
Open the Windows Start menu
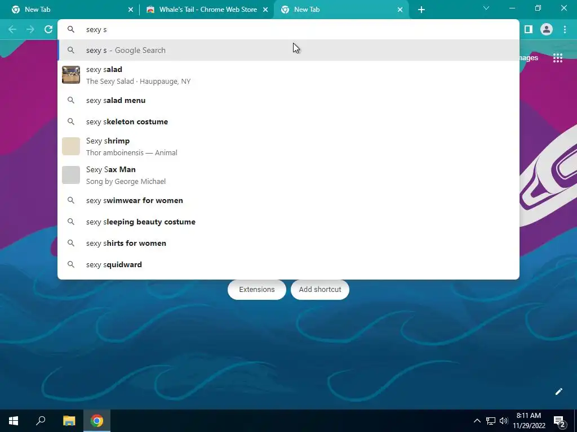coord(14,421)
